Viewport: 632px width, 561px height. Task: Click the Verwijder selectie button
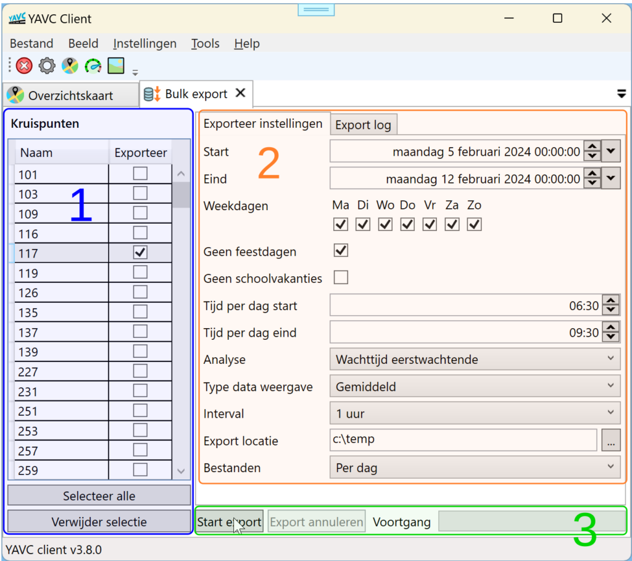(99, 521)
